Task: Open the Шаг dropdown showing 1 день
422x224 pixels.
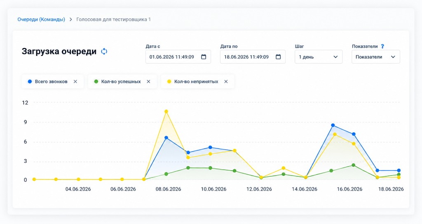Action: coord(319,57)
